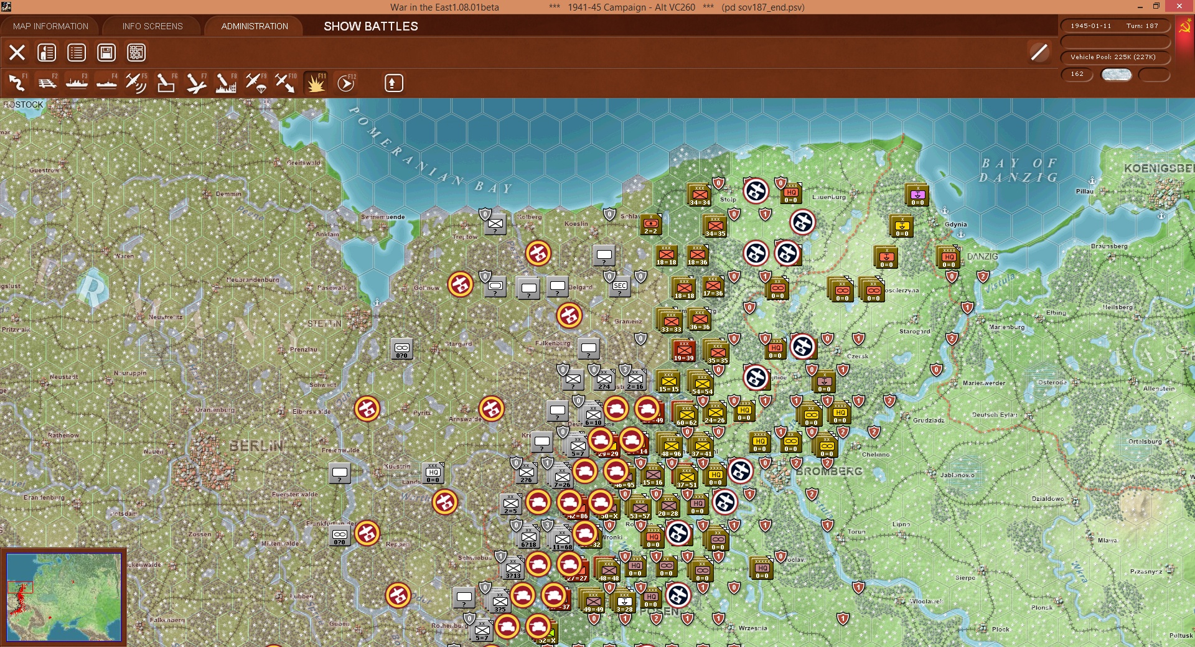The width and height of the screenshot is (1195, 647).
Task: Select the F5 air recon icon
Action: coord(136,83)
